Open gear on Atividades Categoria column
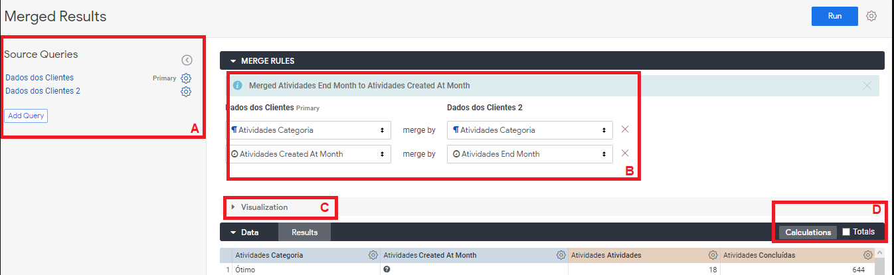894x275 pixels. (x=373, y=255)
